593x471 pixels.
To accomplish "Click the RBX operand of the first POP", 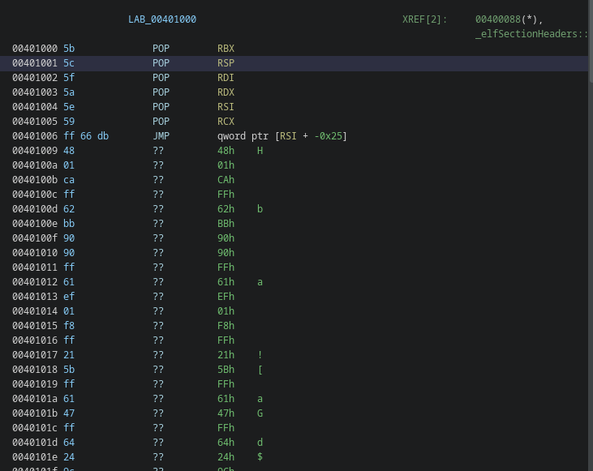I will click(x=226, y=49).
